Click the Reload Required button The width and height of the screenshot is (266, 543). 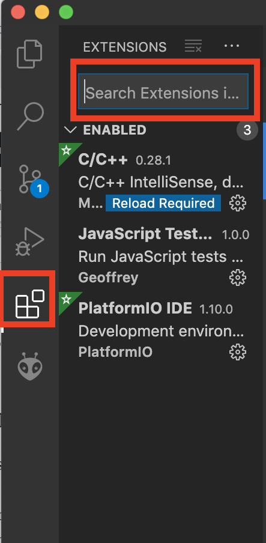pyautogui.click(x=163, y=203)
